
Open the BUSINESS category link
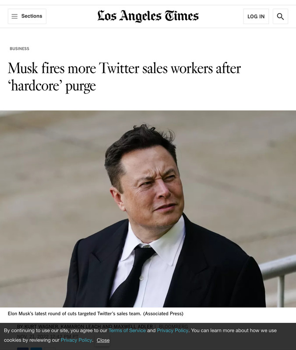(19, 49)
